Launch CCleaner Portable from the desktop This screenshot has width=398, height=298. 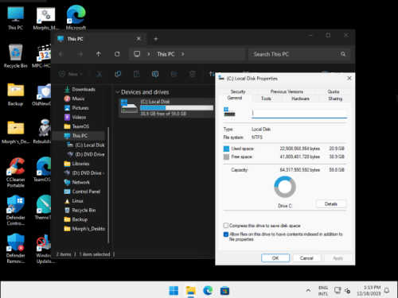pos(15,172)
